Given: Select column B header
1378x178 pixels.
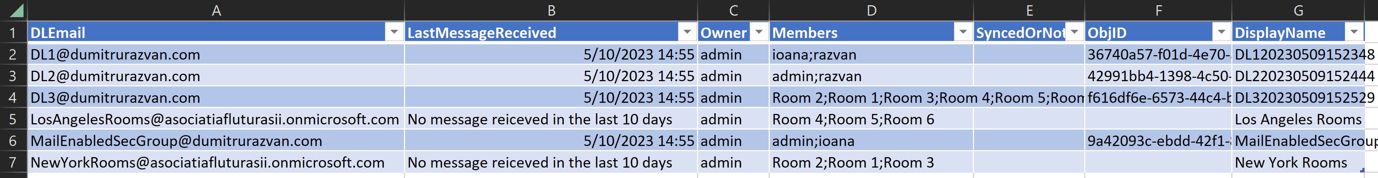Looking at the screenshot, I should pyautogui.click(x=551, y=10).
